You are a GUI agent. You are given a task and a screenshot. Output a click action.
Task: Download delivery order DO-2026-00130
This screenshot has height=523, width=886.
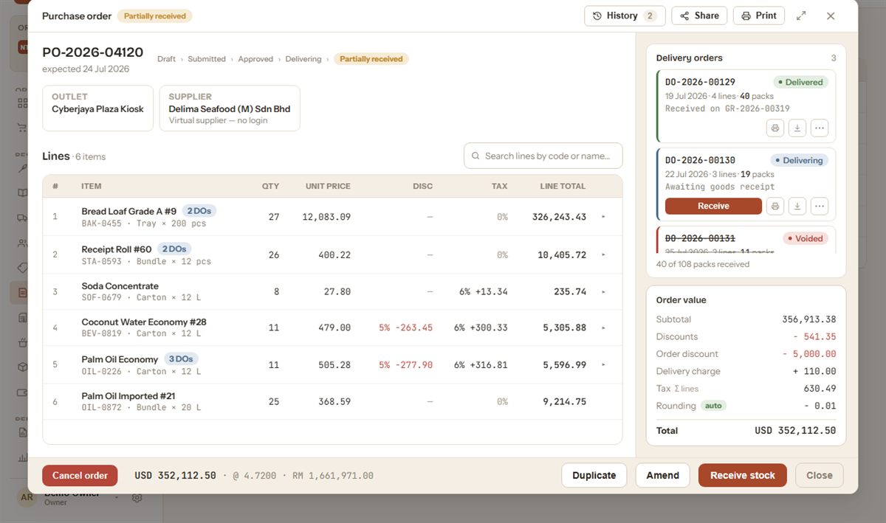point(797,206)
